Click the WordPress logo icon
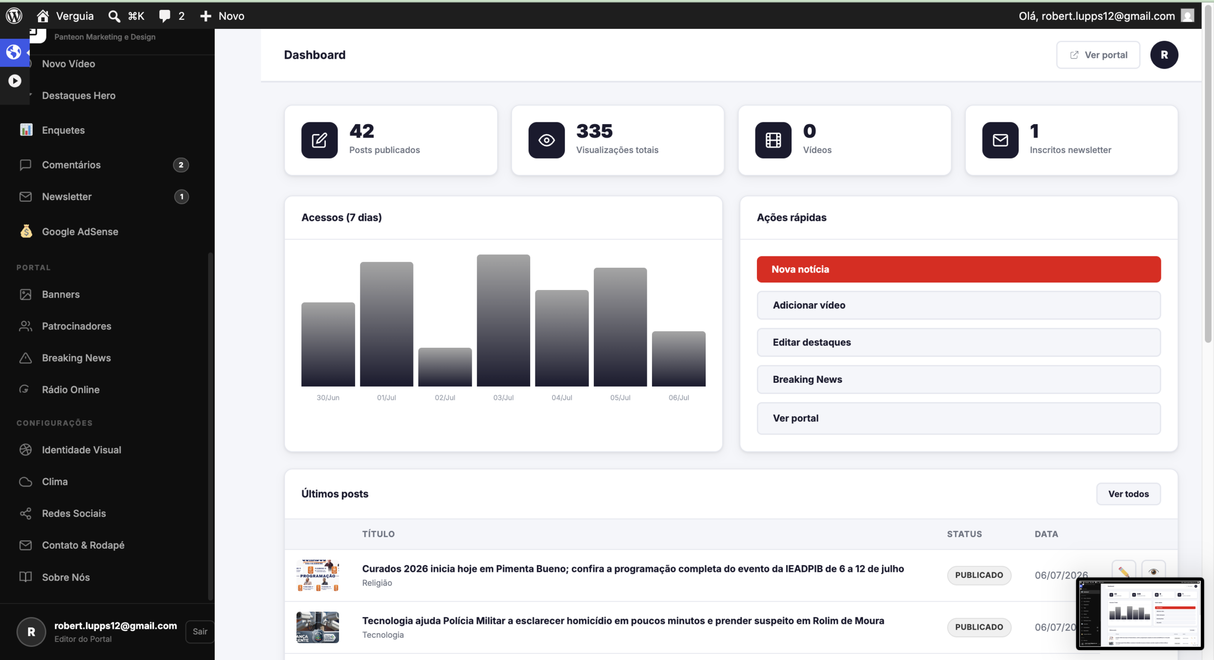Screen dimensions: 1214x660 coord(14,16)
